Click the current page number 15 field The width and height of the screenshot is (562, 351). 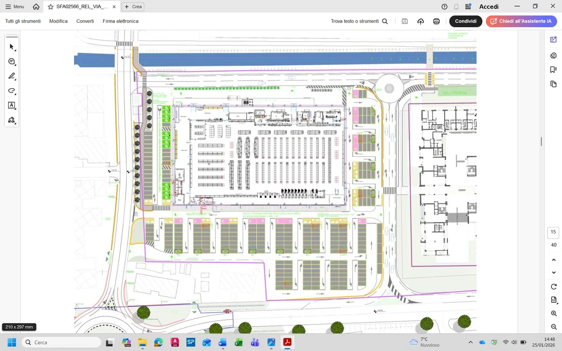(x=554, y=232)
